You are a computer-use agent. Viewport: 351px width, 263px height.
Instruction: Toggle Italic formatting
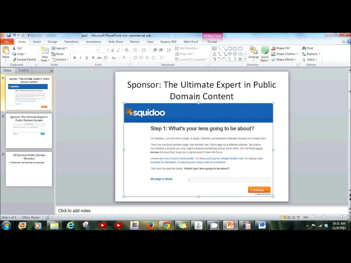[x=81, y=58]
